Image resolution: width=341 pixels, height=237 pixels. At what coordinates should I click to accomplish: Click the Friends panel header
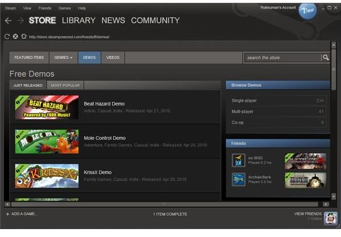(x=278, y=143)
